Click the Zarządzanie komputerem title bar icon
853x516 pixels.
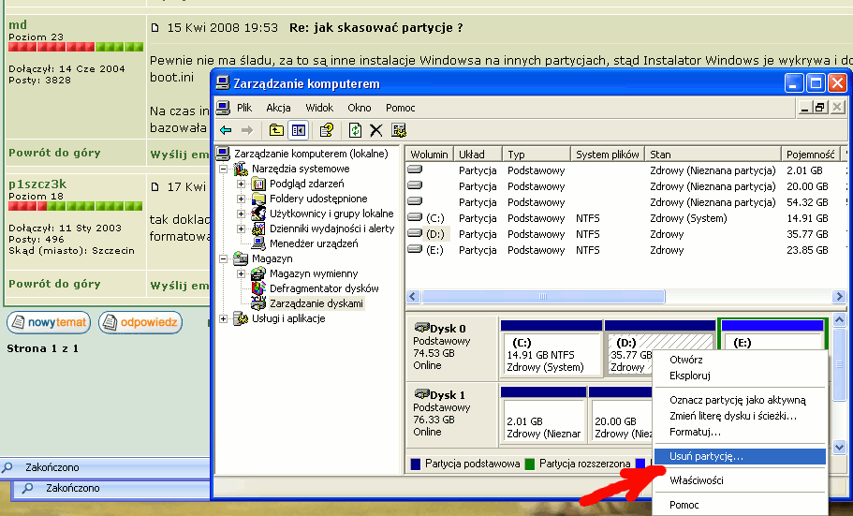223,82
